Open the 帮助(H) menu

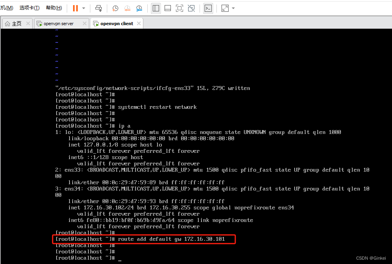pyautogui.click(x=54, y=8)
